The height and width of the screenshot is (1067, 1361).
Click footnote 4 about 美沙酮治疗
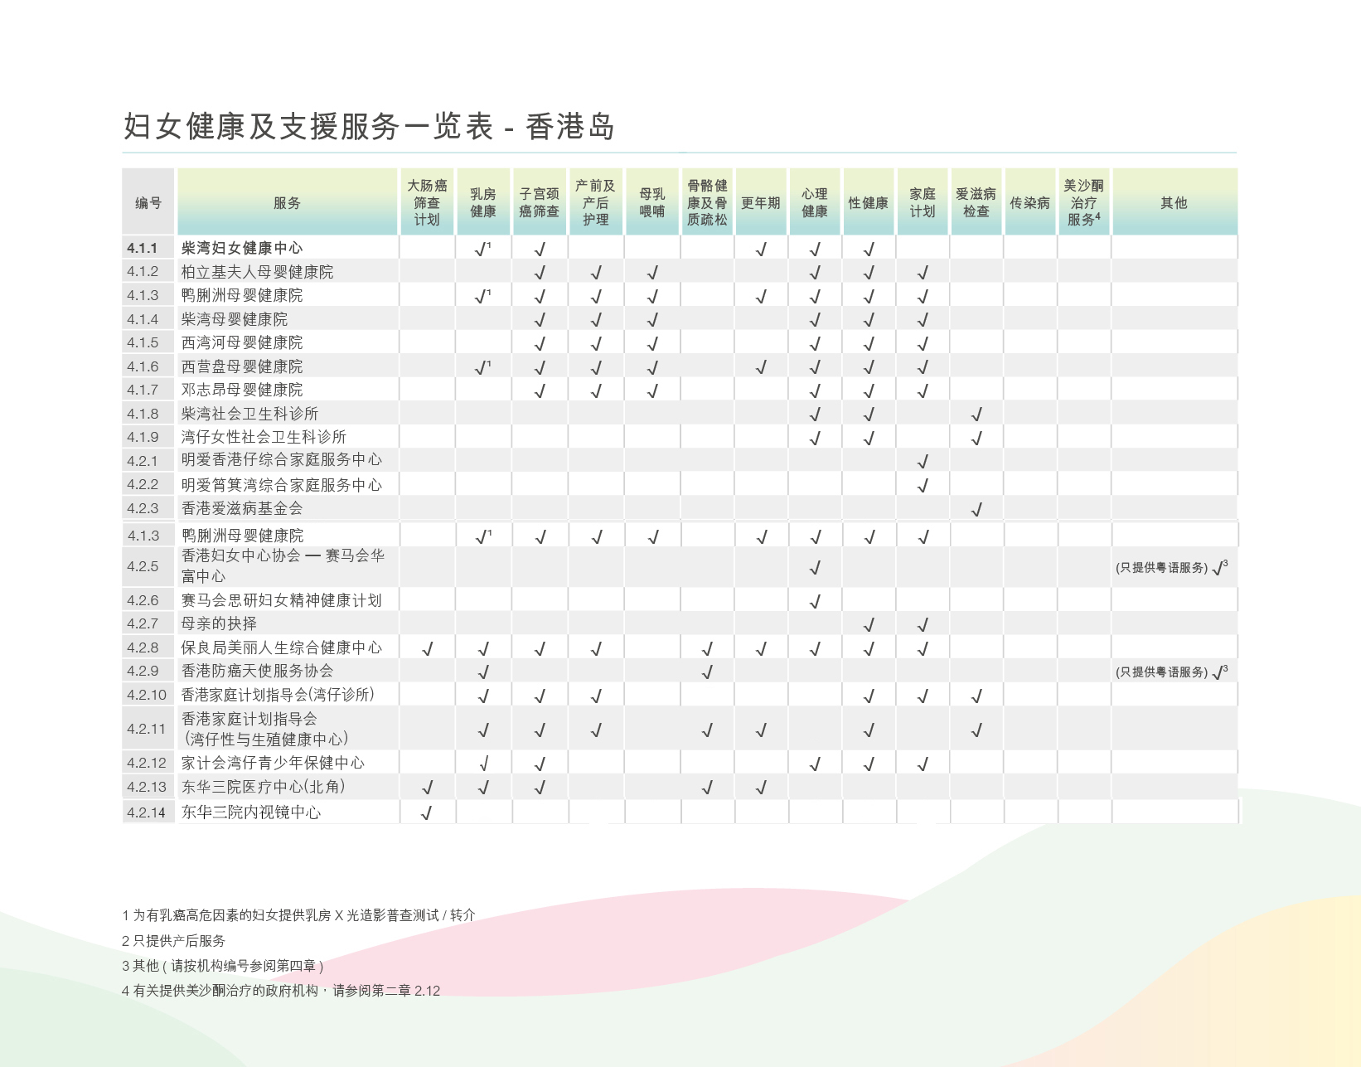tap(281, 991)
